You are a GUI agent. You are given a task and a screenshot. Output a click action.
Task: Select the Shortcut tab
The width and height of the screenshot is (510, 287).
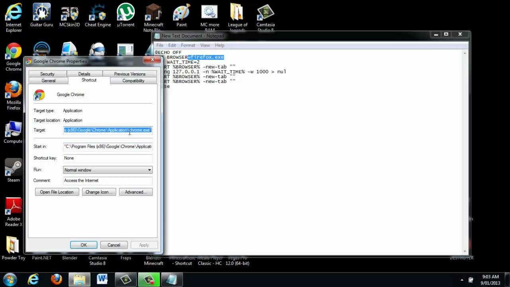(x=89, y=80)
